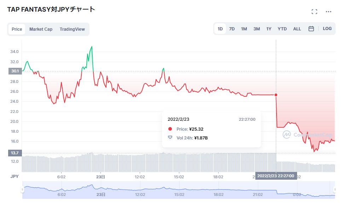
Task: Click the Price: ¥25.32 tooltip text
Action: (x=190, y=129)
